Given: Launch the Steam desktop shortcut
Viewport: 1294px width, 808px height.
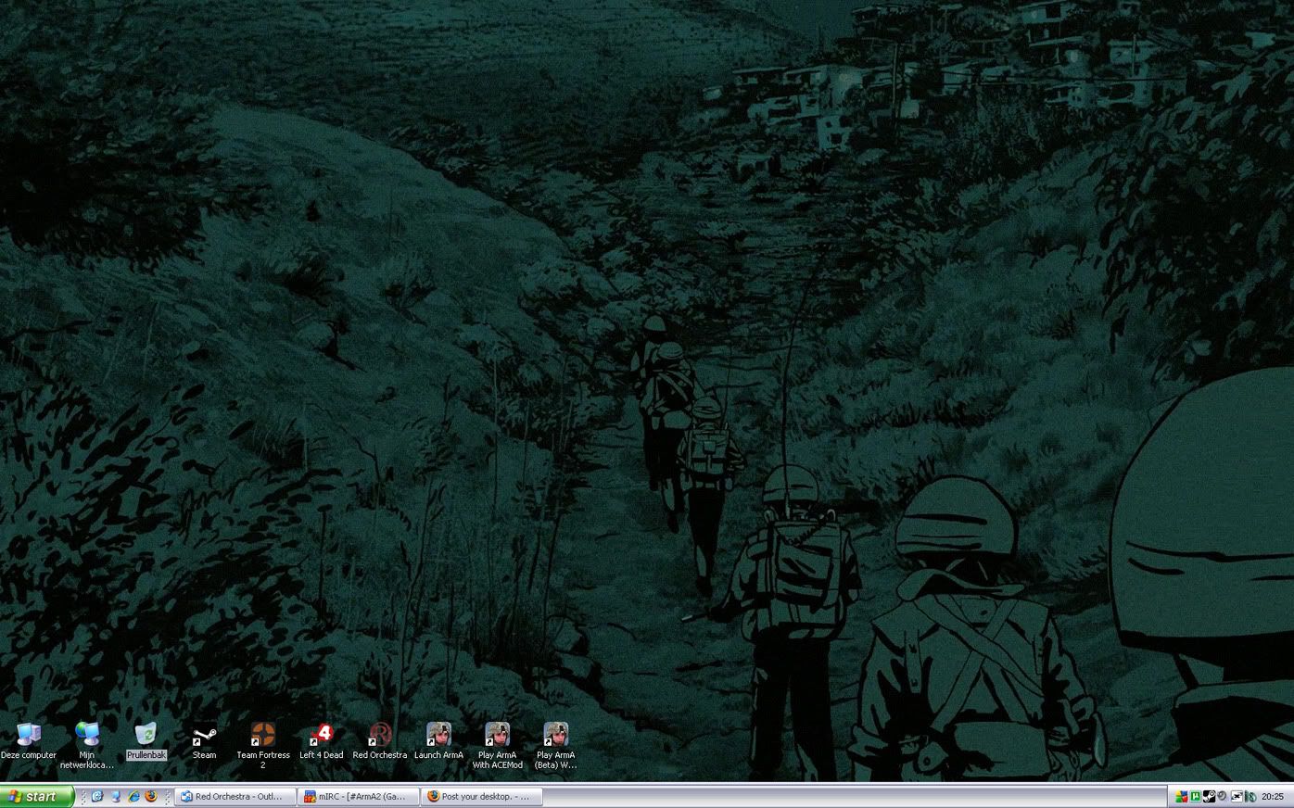Looking at the screenshot, I should tap(204, 736).
